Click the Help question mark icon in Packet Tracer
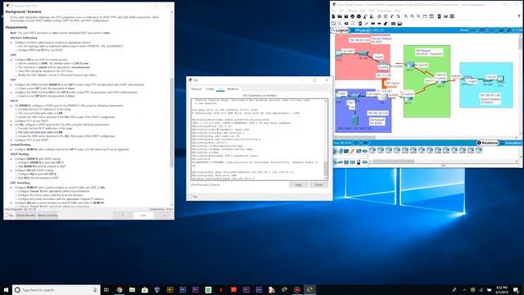524x295 pixels. click(x=519, y=16)
